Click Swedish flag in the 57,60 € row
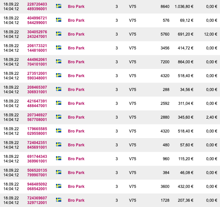This screenshot has width=220, height=207. (59, 144)
